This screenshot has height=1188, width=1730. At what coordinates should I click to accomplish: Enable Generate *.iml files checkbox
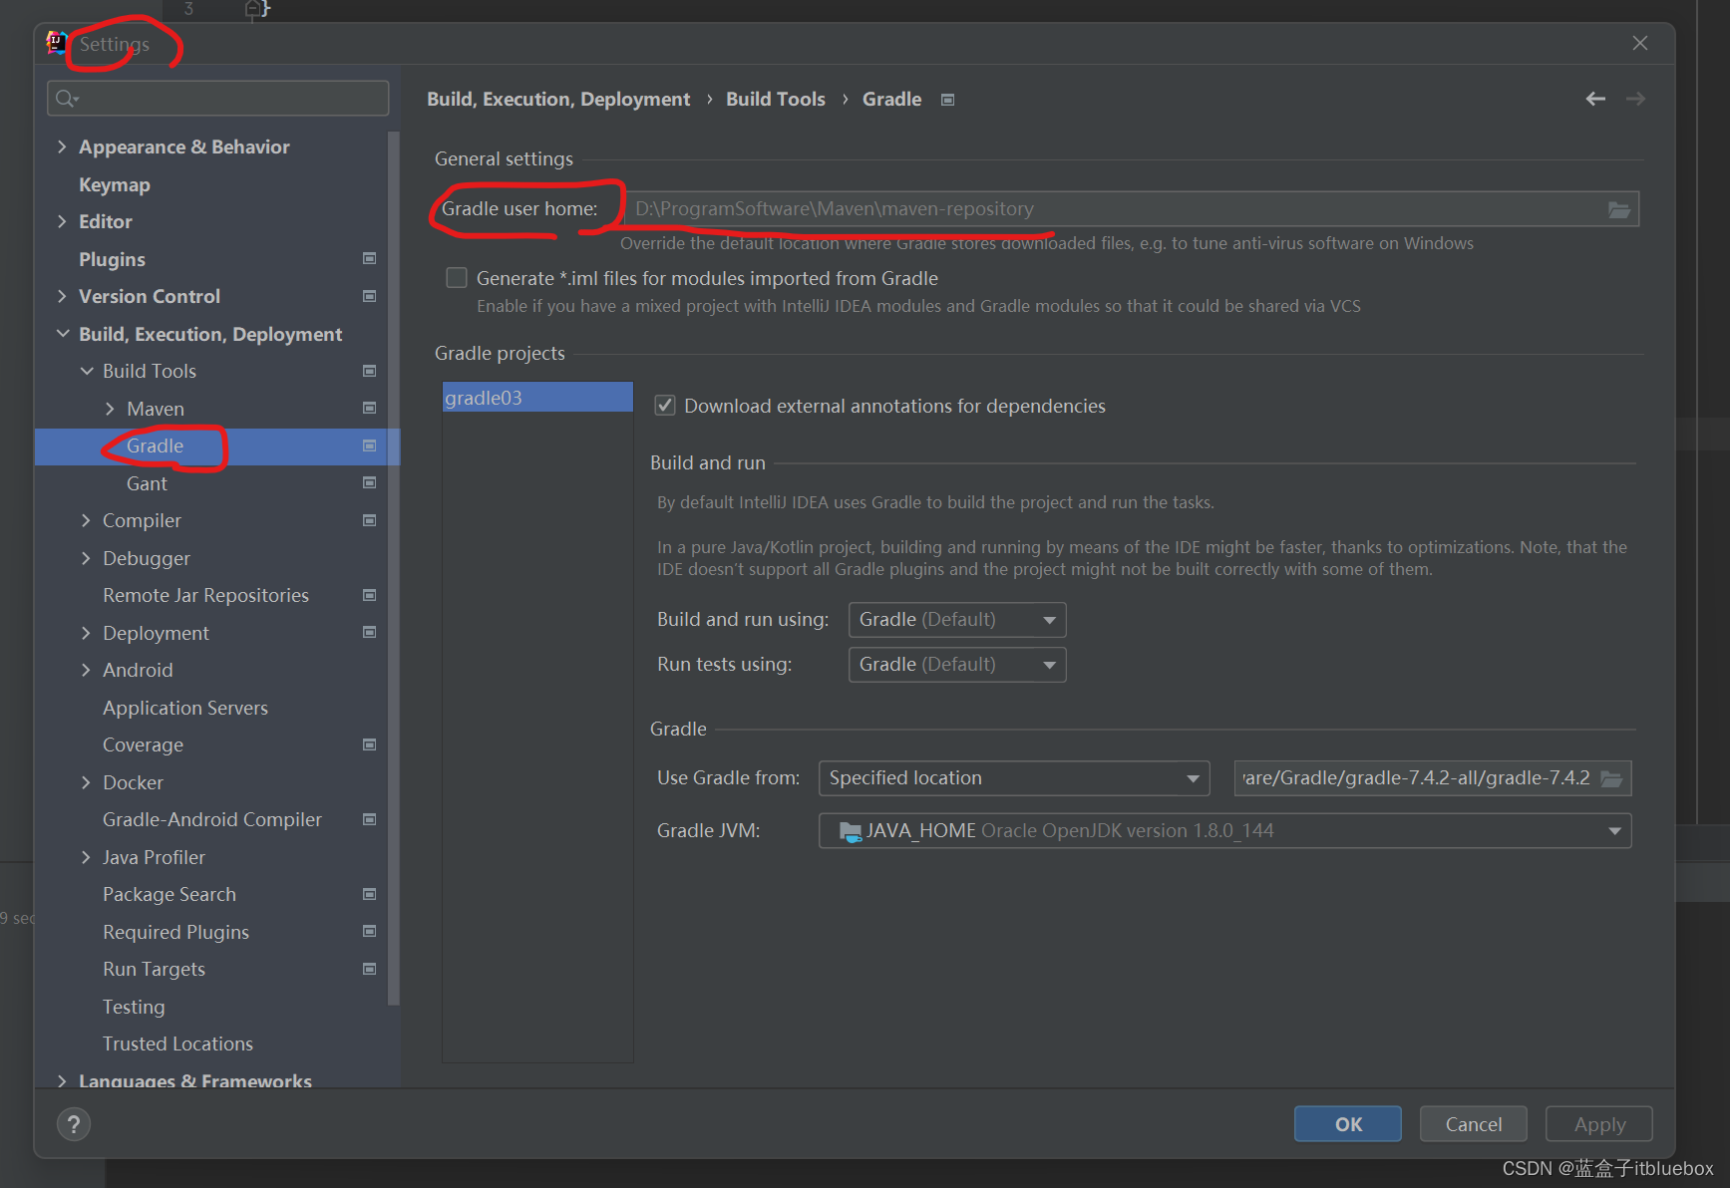pos(457,278)
